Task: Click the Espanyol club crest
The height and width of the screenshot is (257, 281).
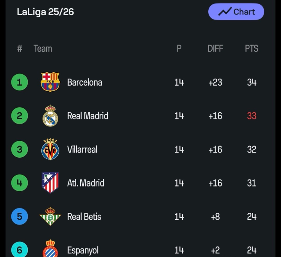Action: coord(50,249)
